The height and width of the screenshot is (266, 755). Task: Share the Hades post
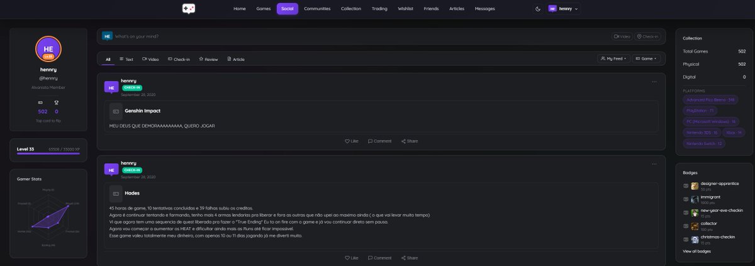click(x=410, y=258)
